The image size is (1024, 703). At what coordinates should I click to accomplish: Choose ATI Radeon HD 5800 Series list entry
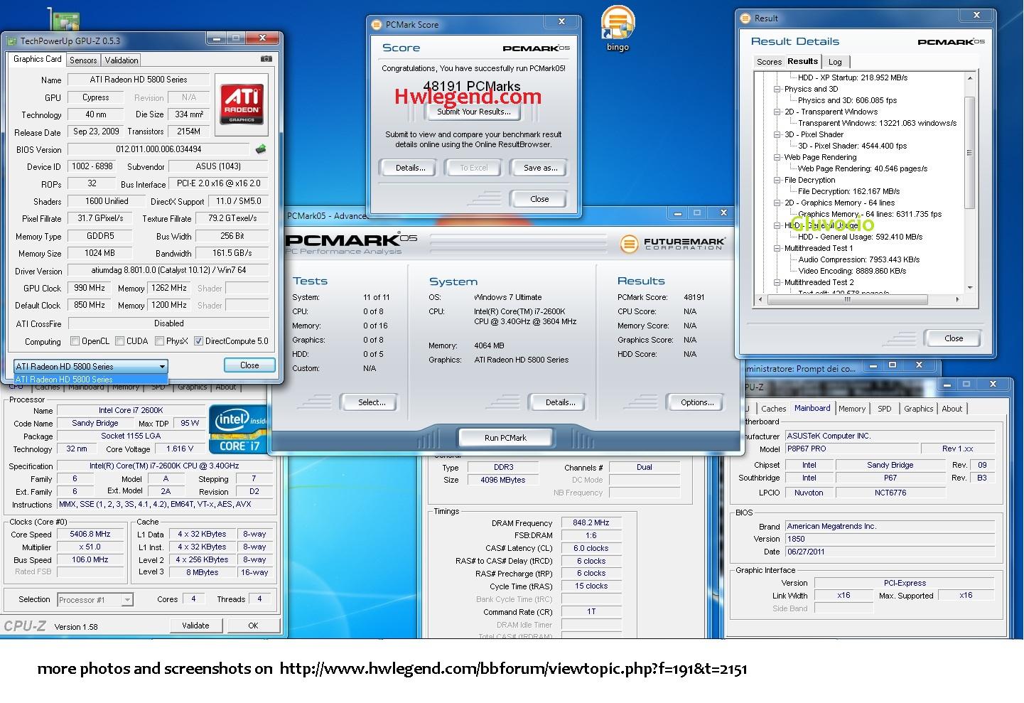coord(91,380)
